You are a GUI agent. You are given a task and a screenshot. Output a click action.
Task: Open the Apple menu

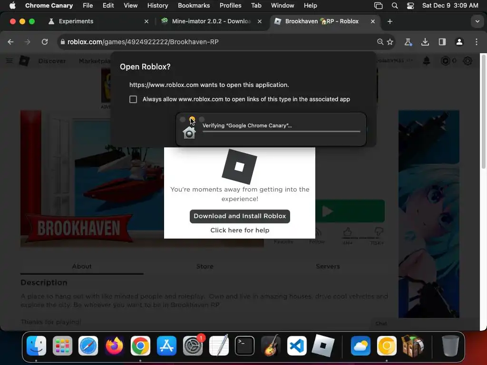tap(12, 6)
